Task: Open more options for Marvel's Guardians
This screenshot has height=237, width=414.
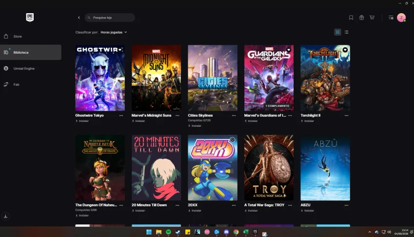Action: (x=290, y=116)
